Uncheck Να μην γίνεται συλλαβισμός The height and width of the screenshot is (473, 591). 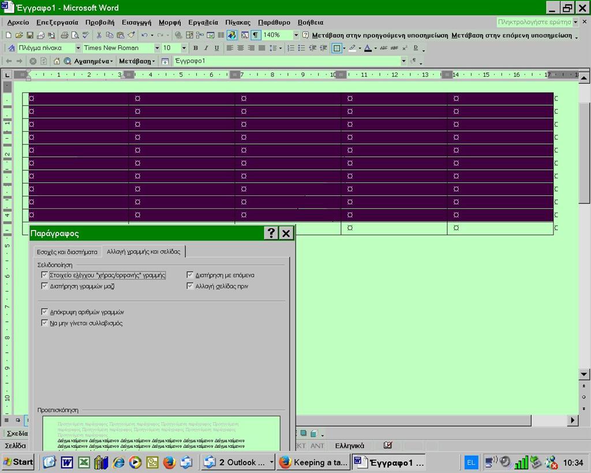tap(45, 323)
